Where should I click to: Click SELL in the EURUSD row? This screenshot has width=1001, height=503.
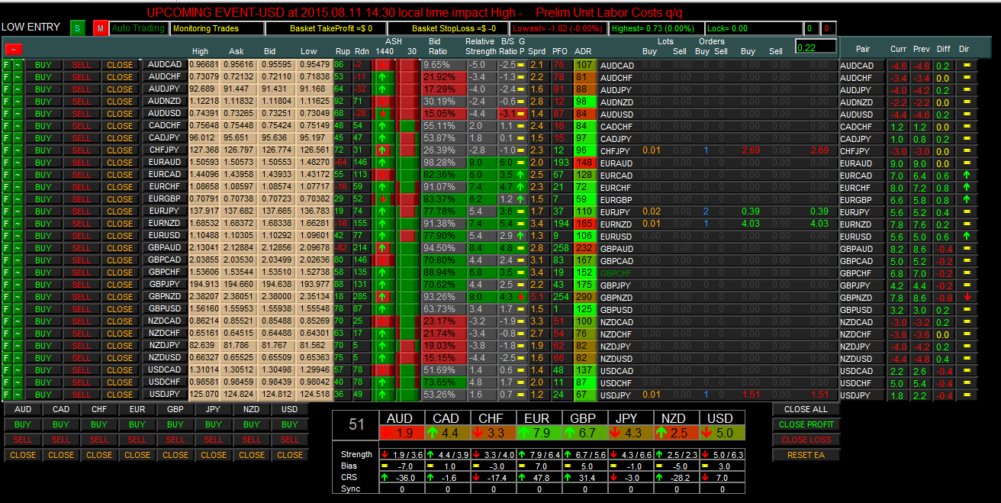tap(82, 236)
